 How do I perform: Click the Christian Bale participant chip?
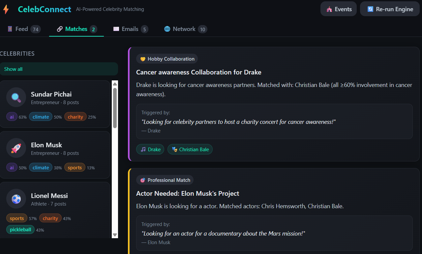(x=190, y=150)
